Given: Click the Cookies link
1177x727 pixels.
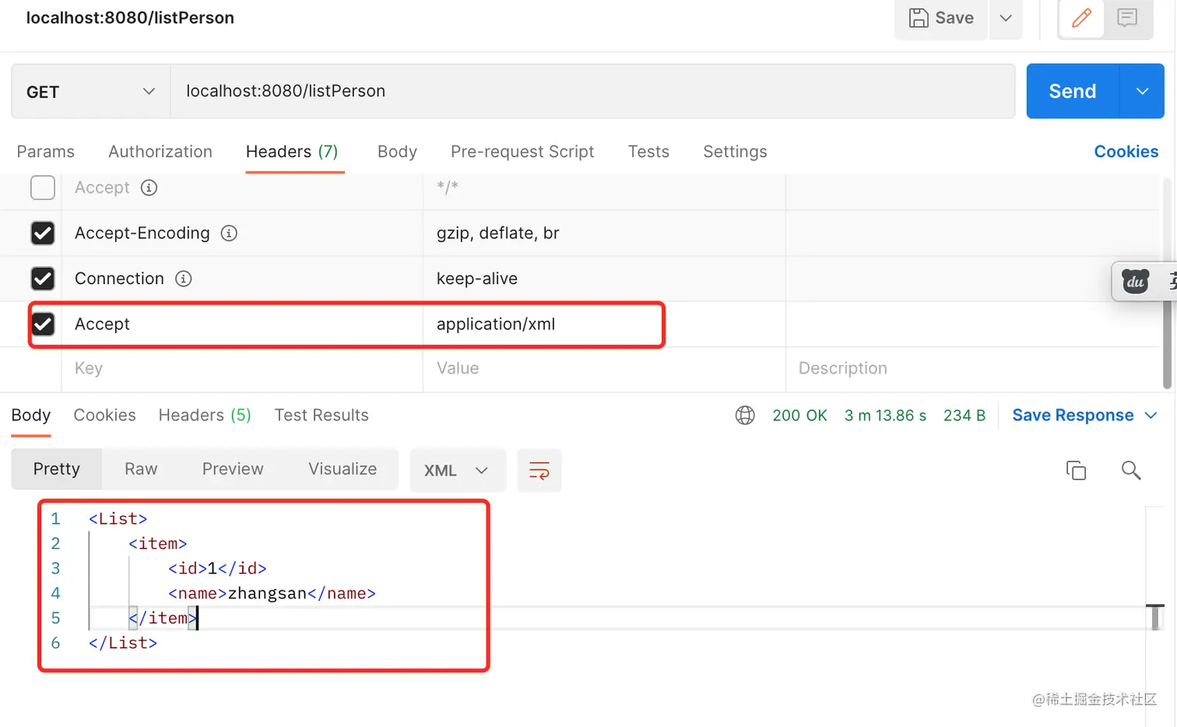Looking at the screenshot, I should (x=1126, y=152).
